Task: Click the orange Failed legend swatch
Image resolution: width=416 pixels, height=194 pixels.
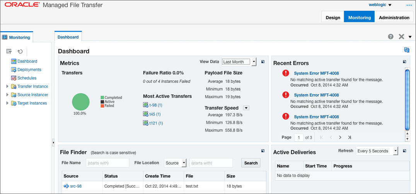Action: [x=102, y=105]
